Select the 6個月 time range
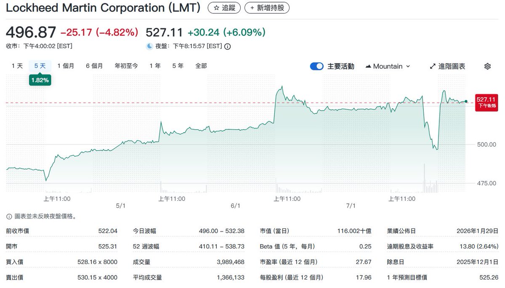This screenshot has height=288, width=505. [94, 66]
